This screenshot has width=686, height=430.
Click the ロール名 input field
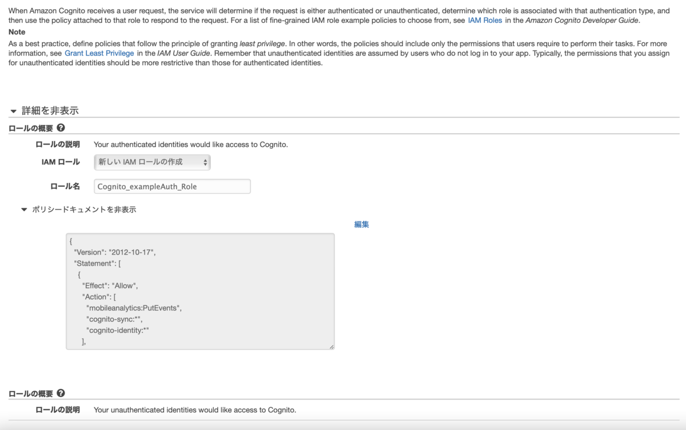tap(172, 186)
